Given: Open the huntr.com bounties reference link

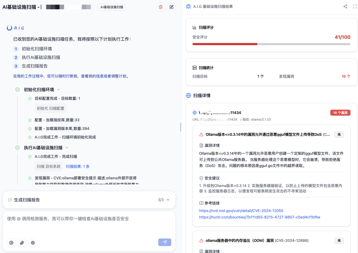Looking at the screenshot, I should pyautogui.click(x=260, y=217).
